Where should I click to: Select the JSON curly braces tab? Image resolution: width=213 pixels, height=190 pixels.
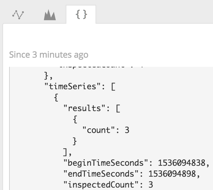81,14
